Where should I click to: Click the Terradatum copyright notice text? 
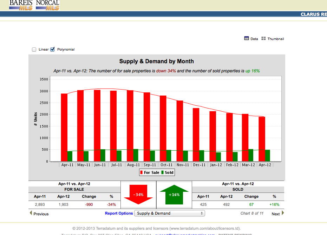[156, 228]
